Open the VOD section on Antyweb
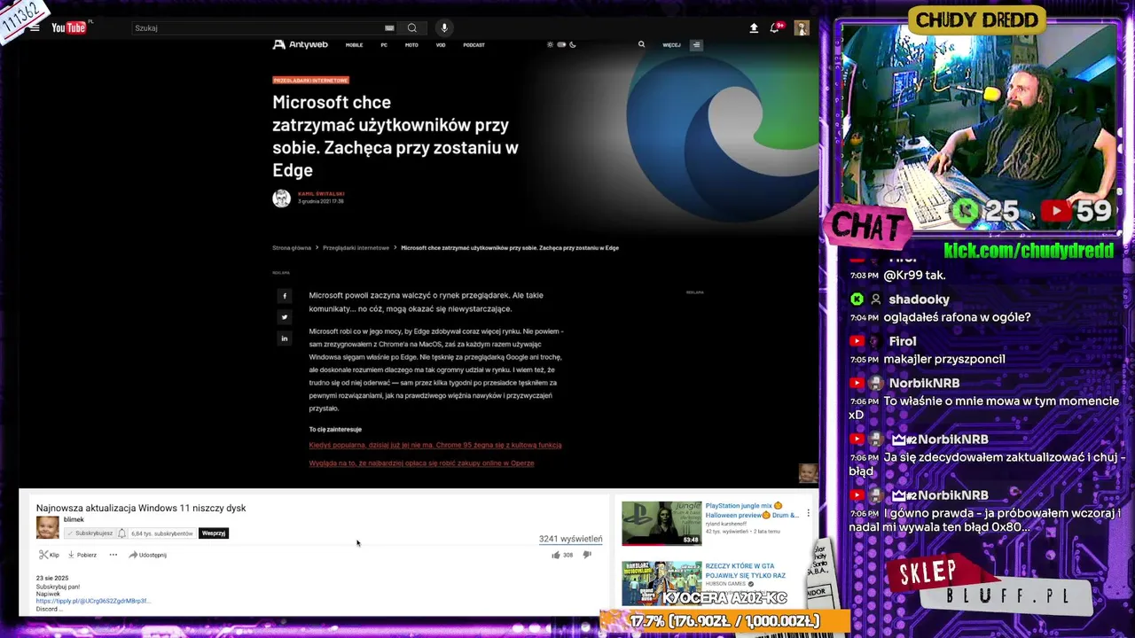 (441, 45)
